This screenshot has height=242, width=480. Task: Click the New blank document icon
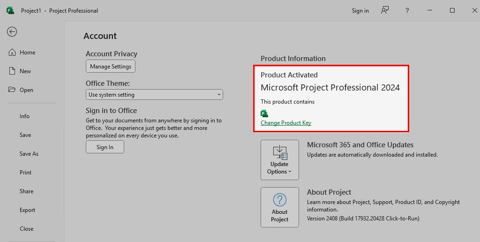(x=12, y=71)
